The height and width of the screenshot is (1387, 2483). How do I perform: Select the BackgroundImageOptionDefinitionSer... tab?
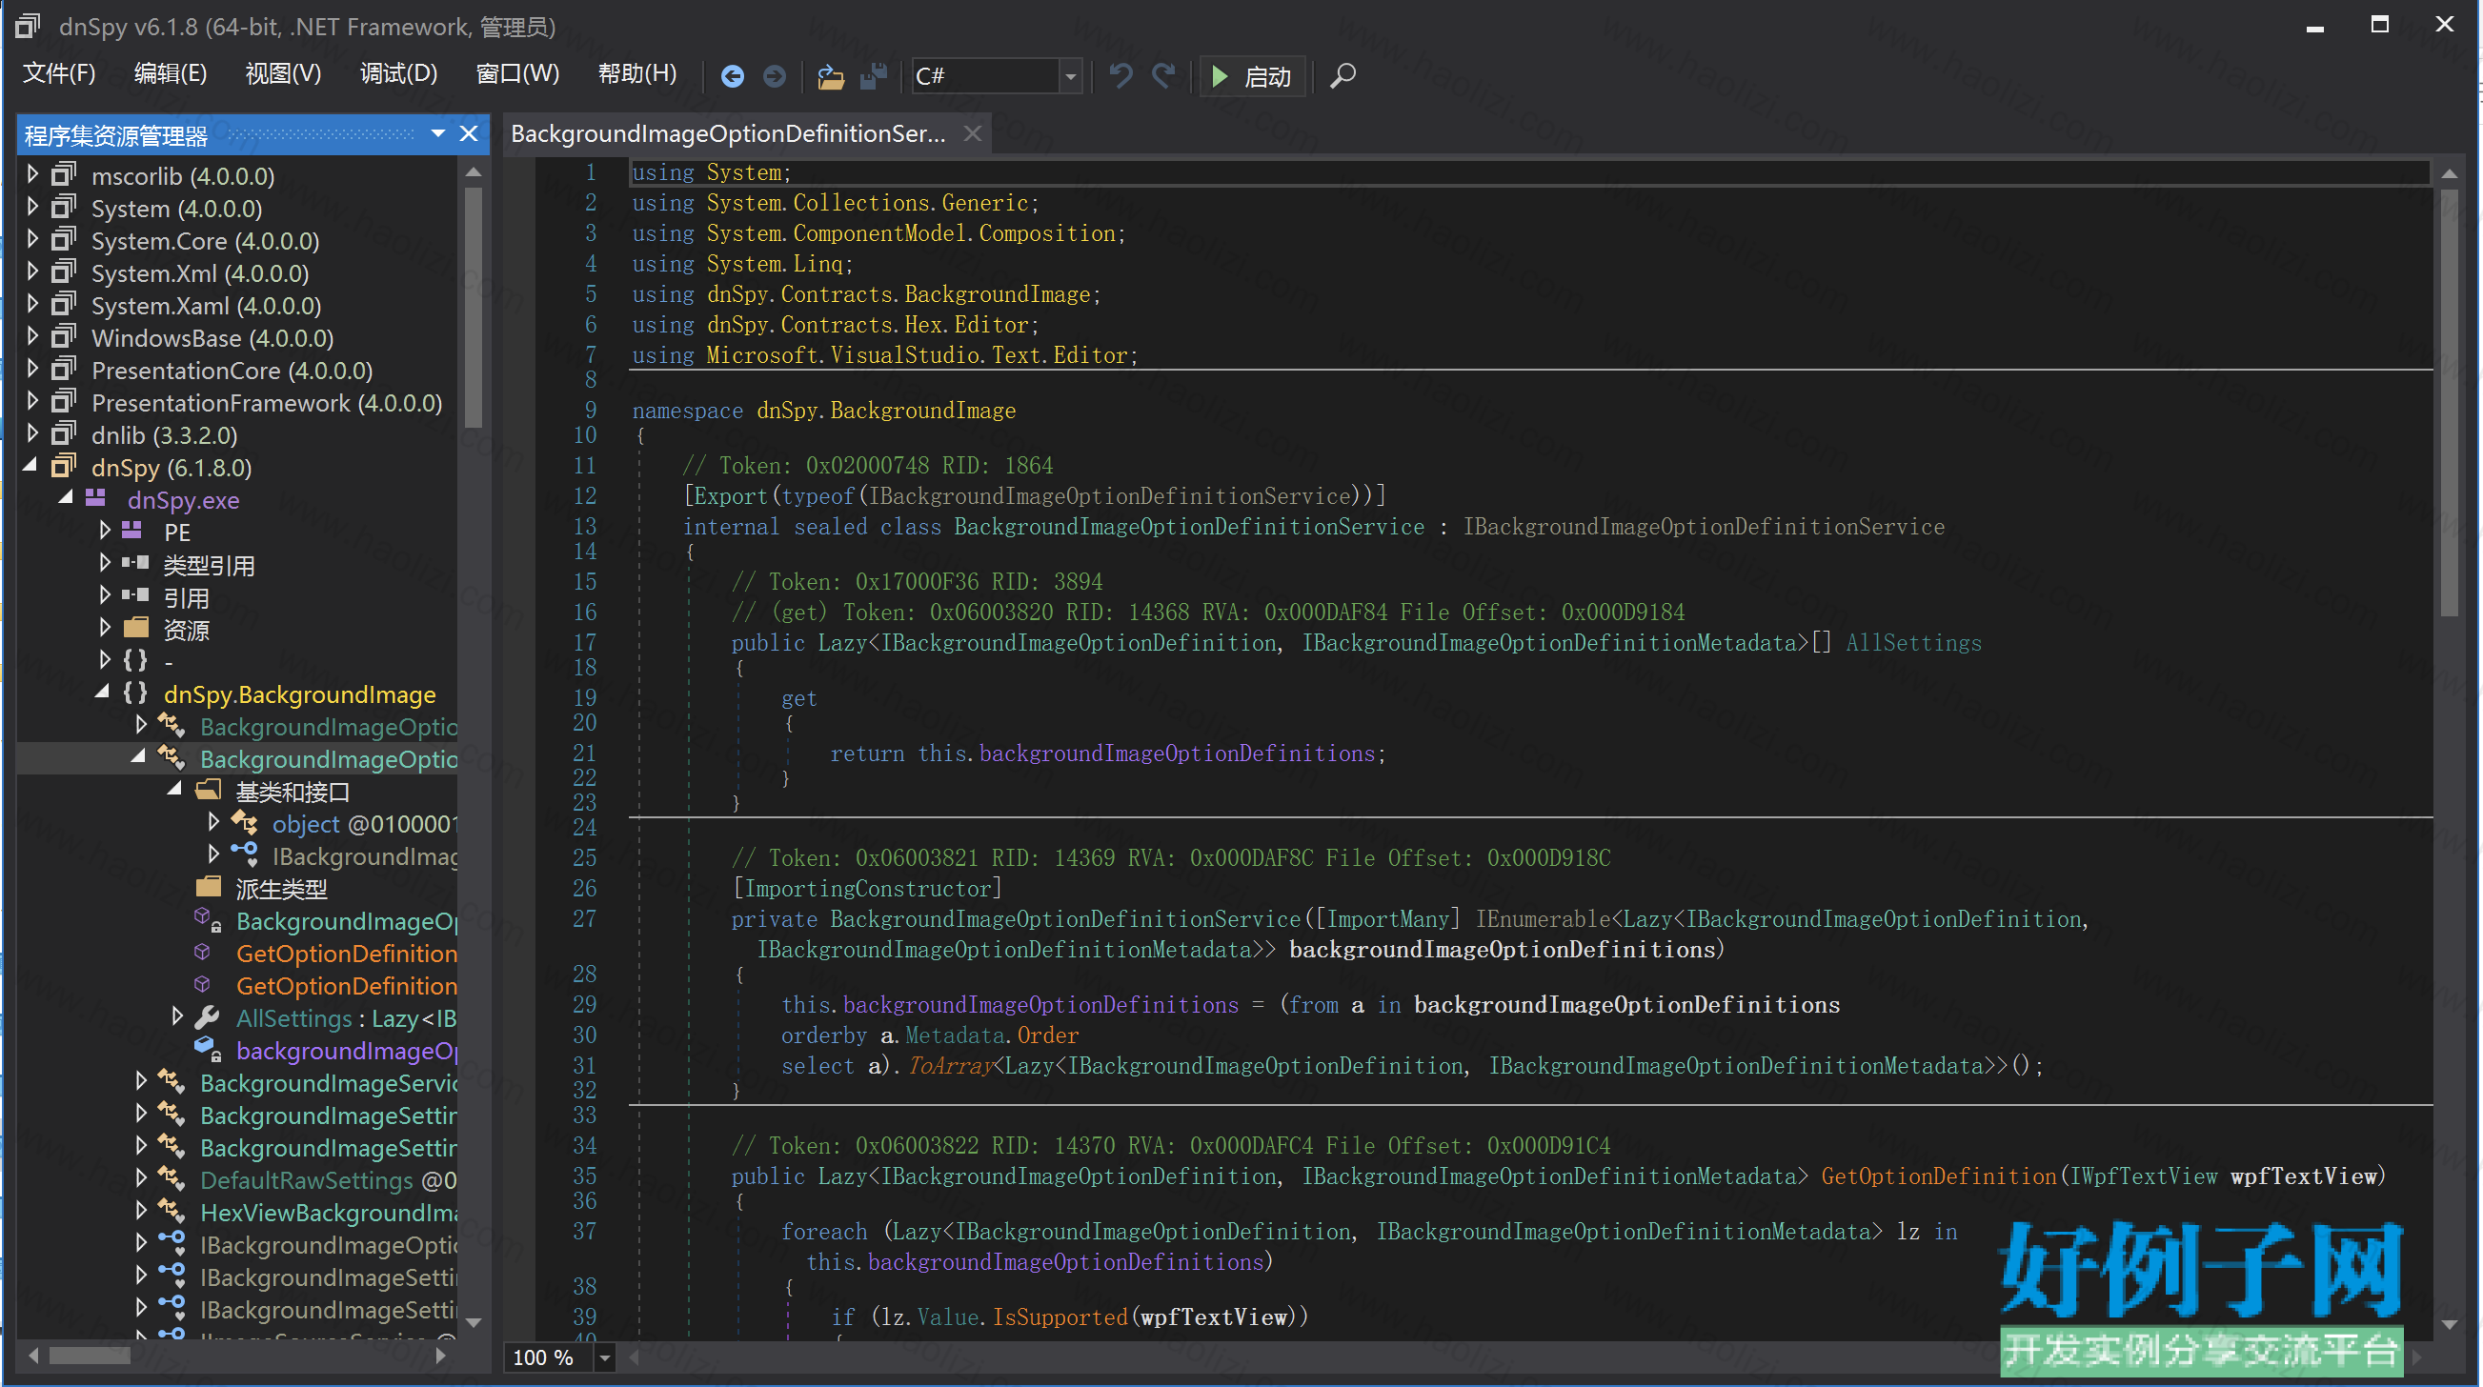(x=728, y=134)
